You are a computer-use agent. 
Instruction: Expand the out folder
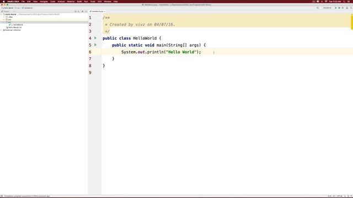4,20
